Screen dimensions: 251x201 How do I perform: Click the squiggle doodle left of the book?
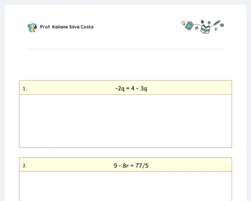[197, 28]
